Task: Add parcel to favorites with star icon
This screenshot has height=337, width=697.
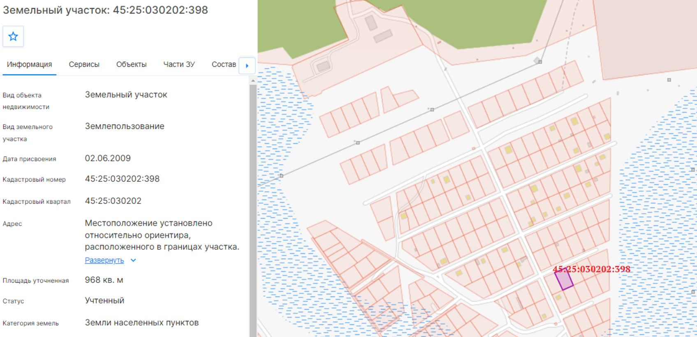Action: click(13, 37)
